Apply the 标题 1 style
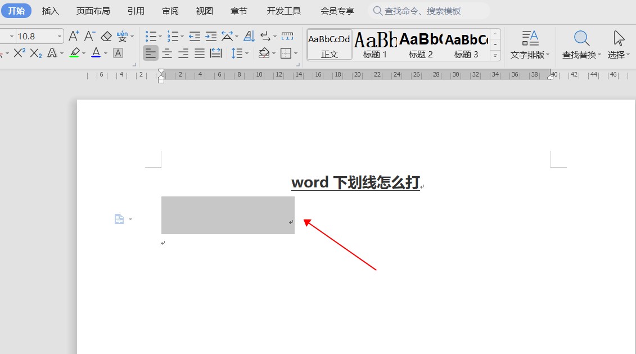This screenshot has height=354, width=636. click(375, 44)
